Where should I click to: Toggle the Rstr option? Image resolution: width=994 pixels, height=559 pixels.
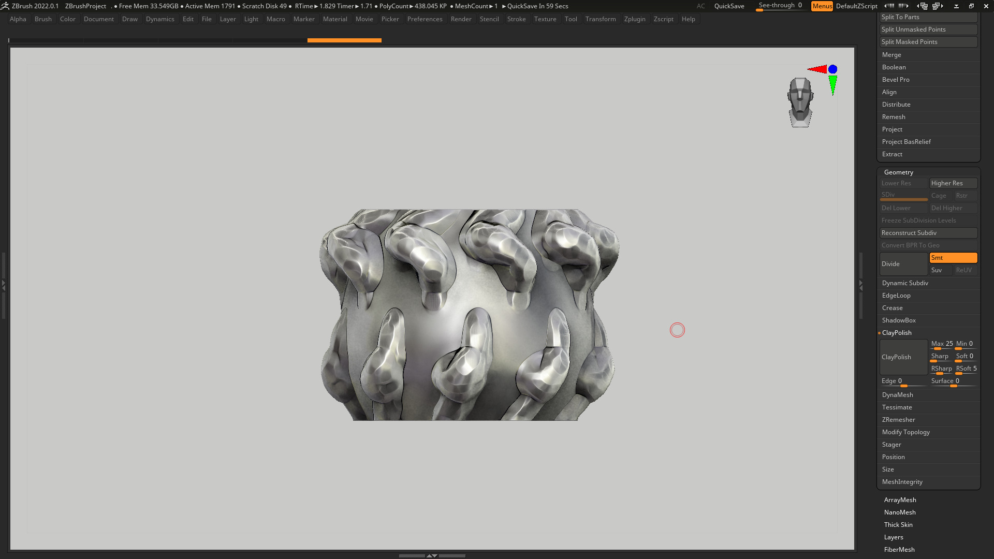click(x=966, y=196)
